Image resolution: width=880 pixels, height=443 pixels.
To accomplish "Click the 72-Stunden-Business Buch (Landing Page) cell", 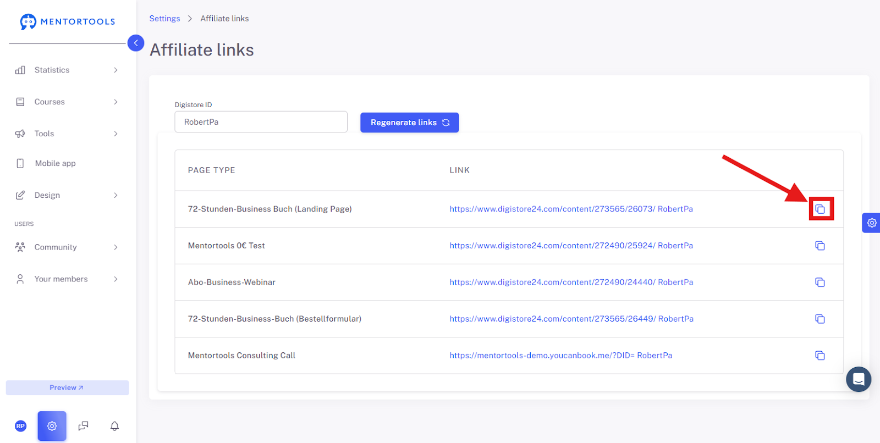I will (269, 209).
